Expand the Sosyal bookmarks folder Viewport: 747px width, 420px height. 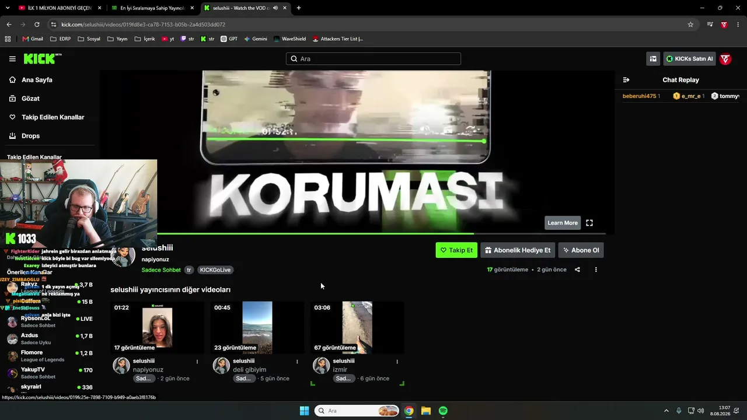tap(89, 39)
